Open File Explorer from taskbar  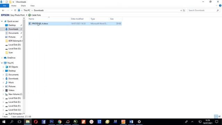[x=28, y=122]
